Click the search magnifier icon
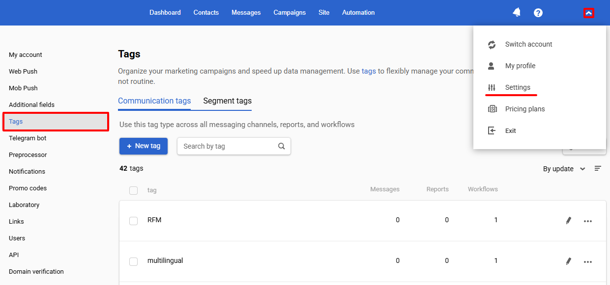This screenshot has width=610, height=285. pos(282,146)
